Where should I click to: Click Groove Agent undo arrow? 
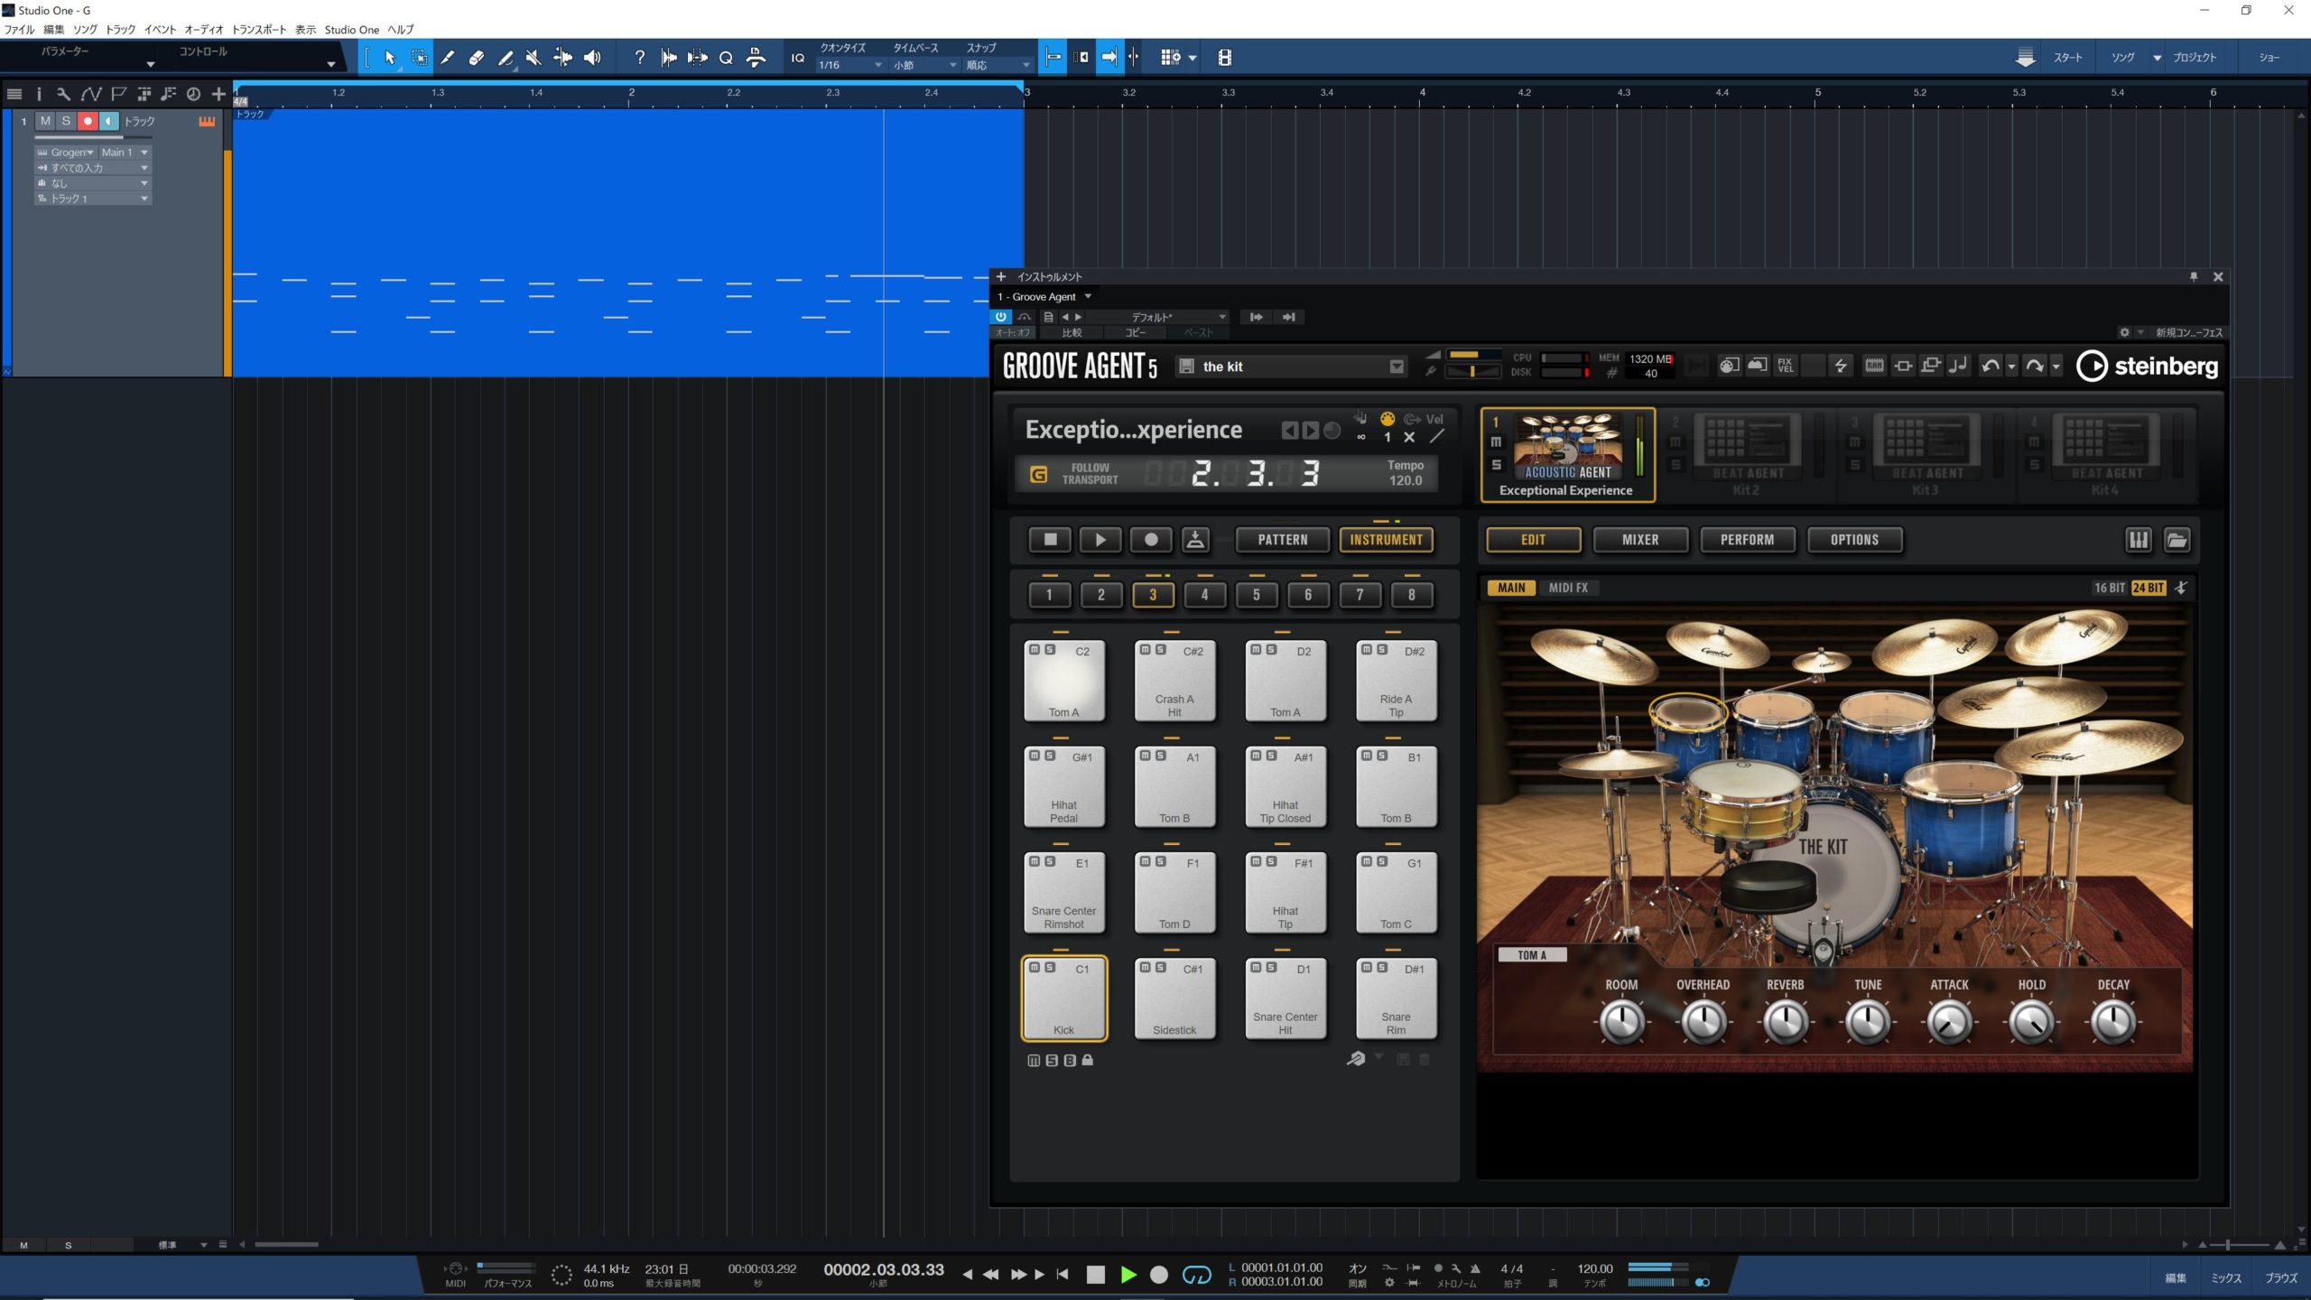point(1990,366)
